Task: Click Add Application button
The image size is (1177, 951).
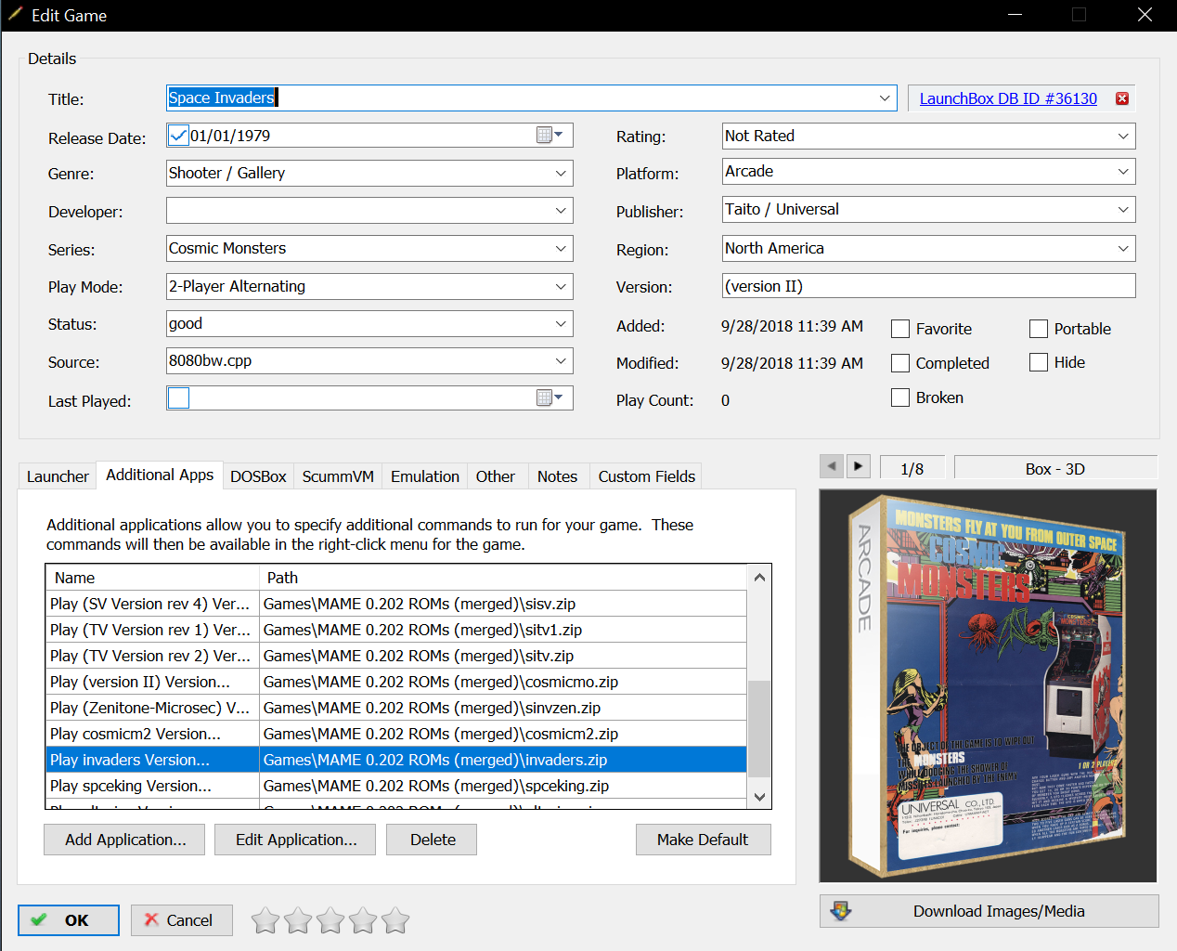Action: point(125,840)
